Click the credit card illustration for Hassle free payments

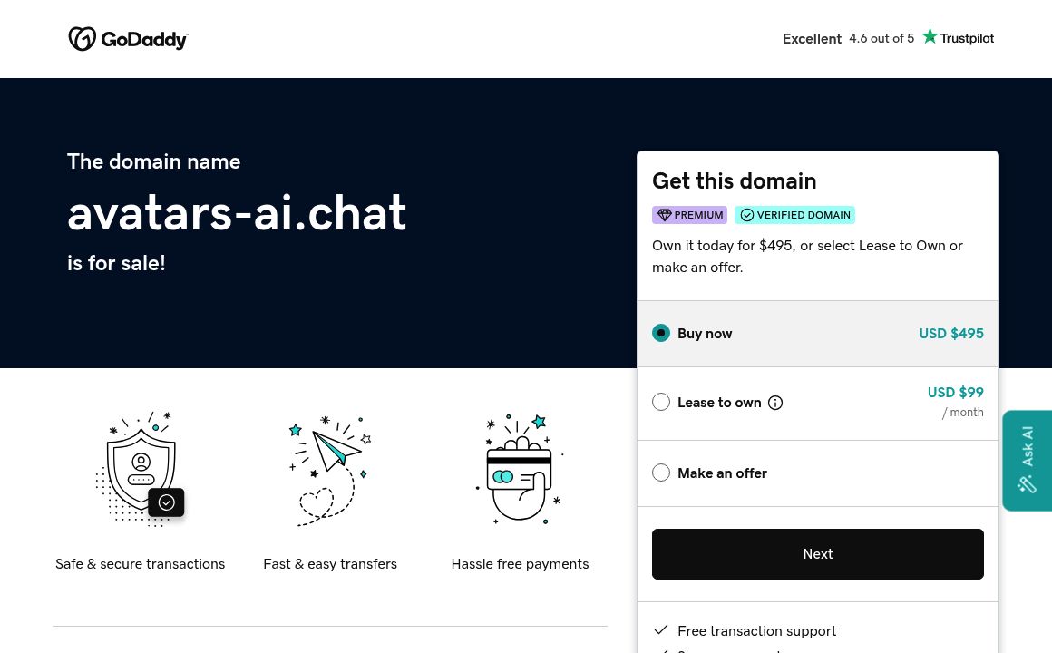coord(520,470)
